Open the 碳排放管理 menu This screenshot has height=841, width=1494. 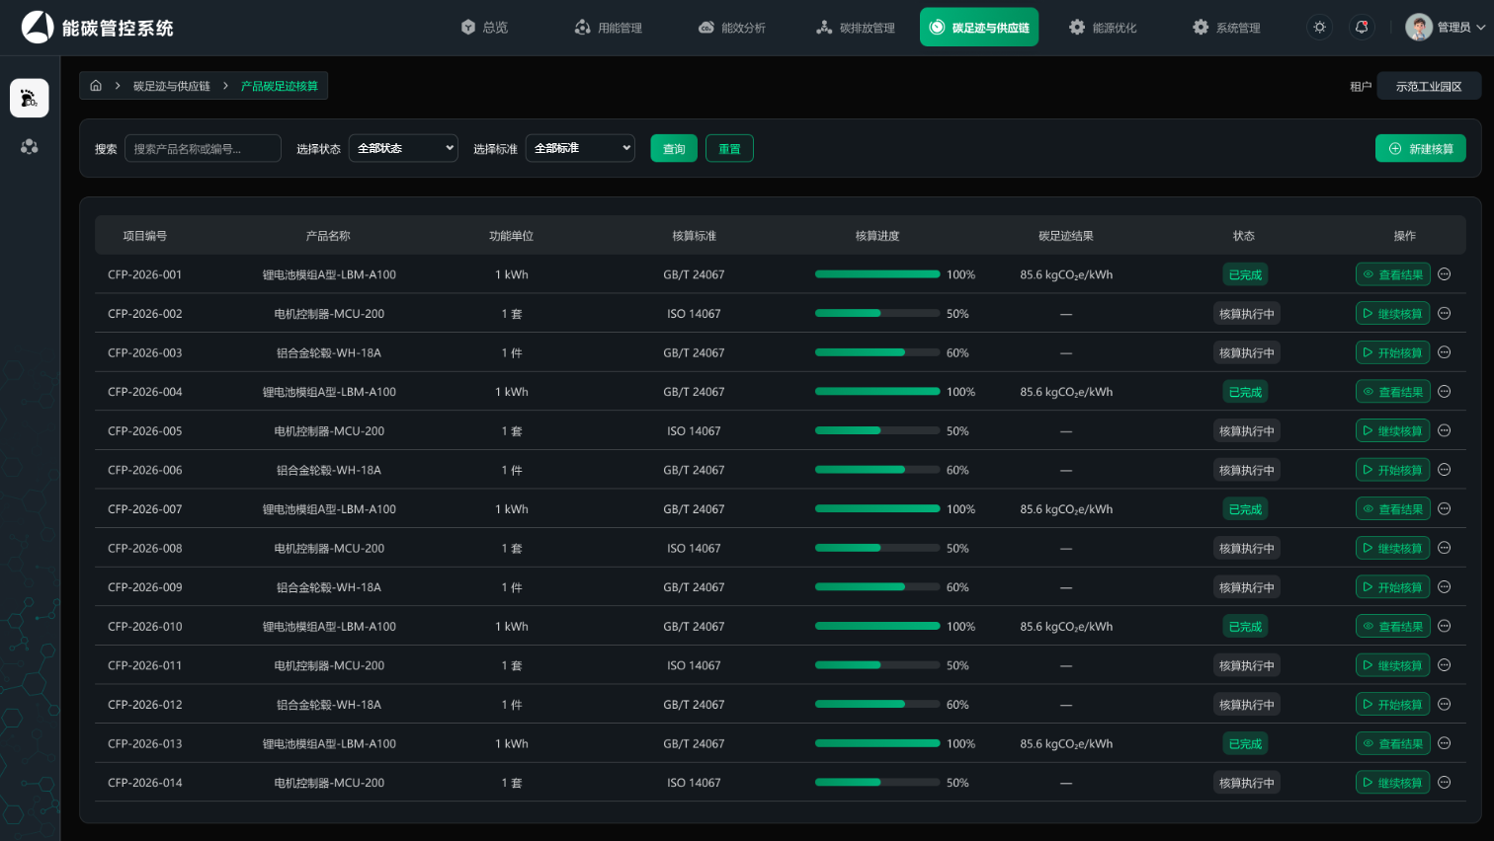pos(856,28)
